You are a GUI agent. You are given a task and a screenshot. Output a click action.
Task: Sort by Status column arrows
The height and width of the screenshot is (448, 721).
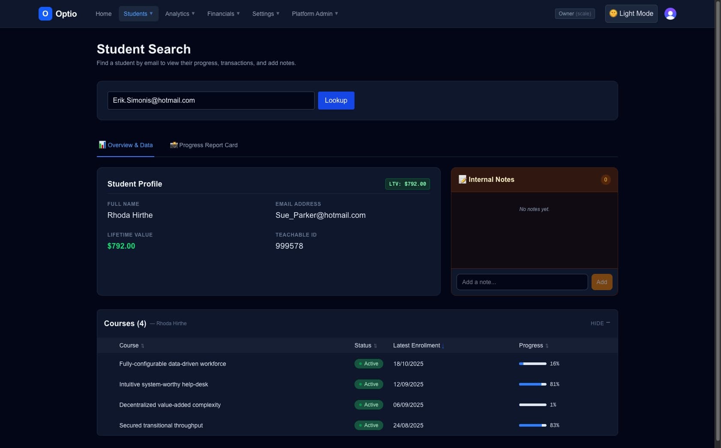pyautogui.click(x=376, y=346)
